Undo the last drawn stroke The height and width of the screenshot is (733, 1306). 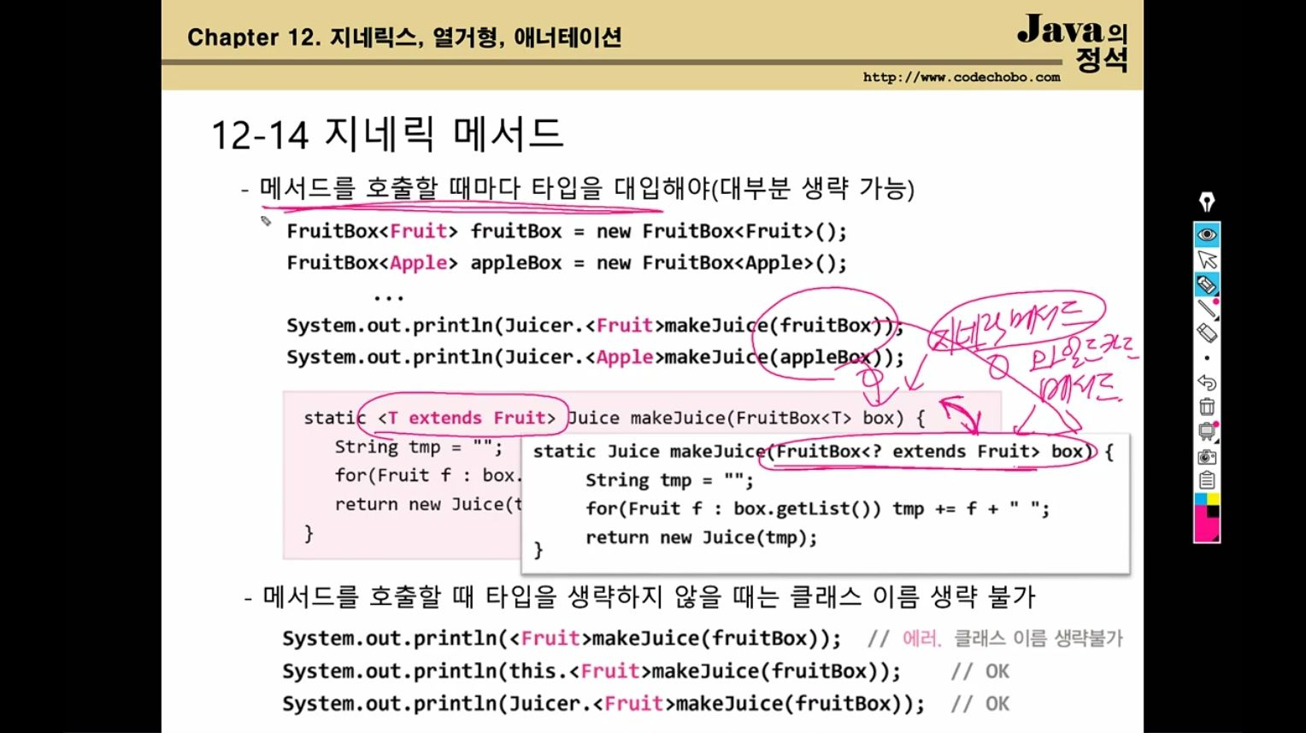coord(1206,382)
